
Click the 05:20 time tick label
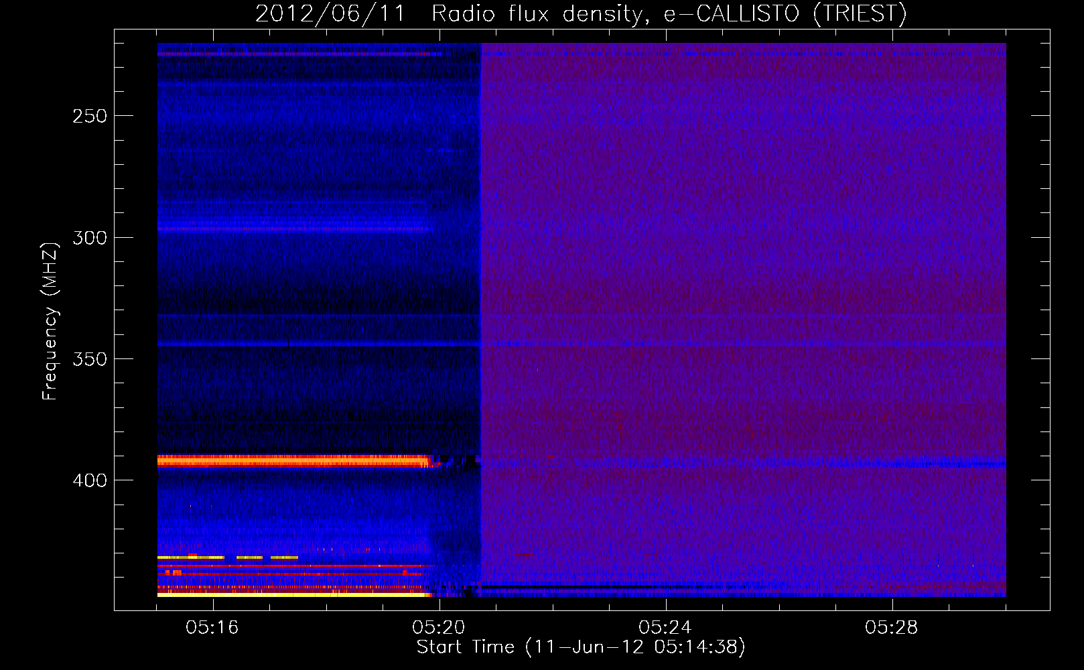click(439, 628)
